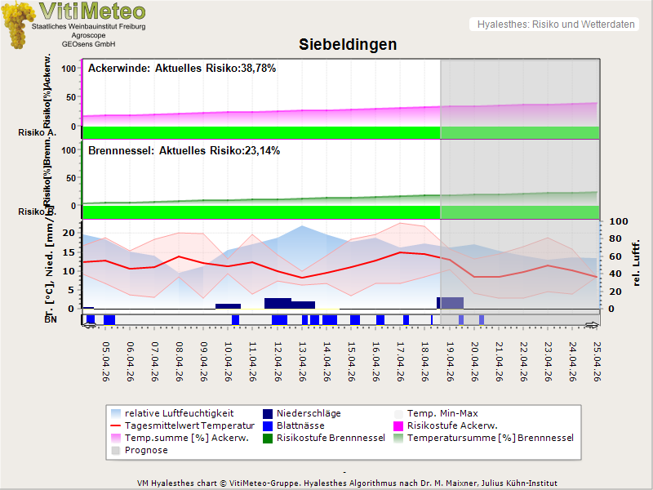
Task: Click the Temperatursumme Brennnessel legend entry
Action: [490, 438]
